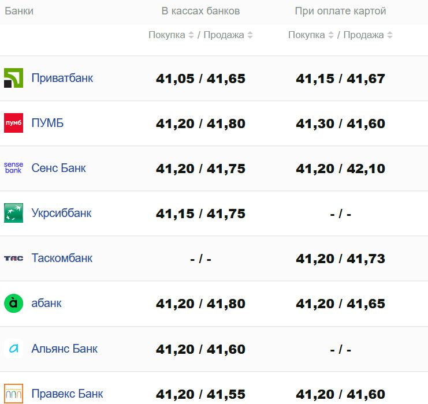Click the Альянс Банк logo icon
Screen dimensions: 428x404
coord(13,348)
